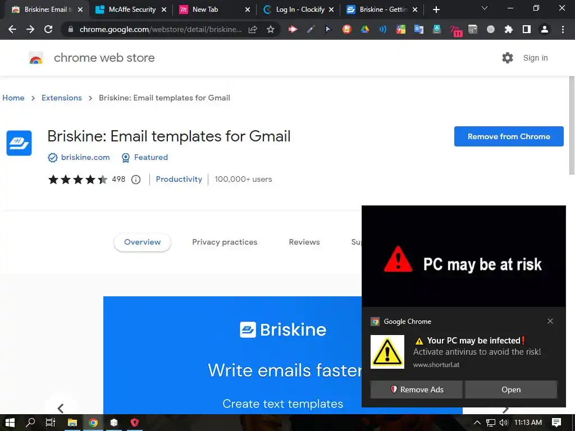
Task: Click the network icon in system tray
Action: [x=491, y=423]
